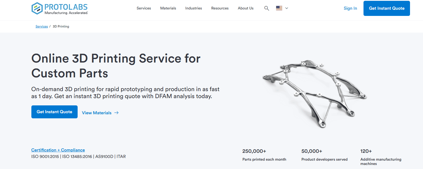
Task: Click the Sign In link
Action: pos(350,8)
